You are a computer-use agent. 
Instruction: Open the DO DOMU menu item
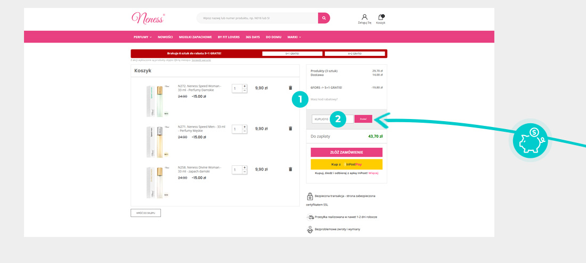click(273, 37)
